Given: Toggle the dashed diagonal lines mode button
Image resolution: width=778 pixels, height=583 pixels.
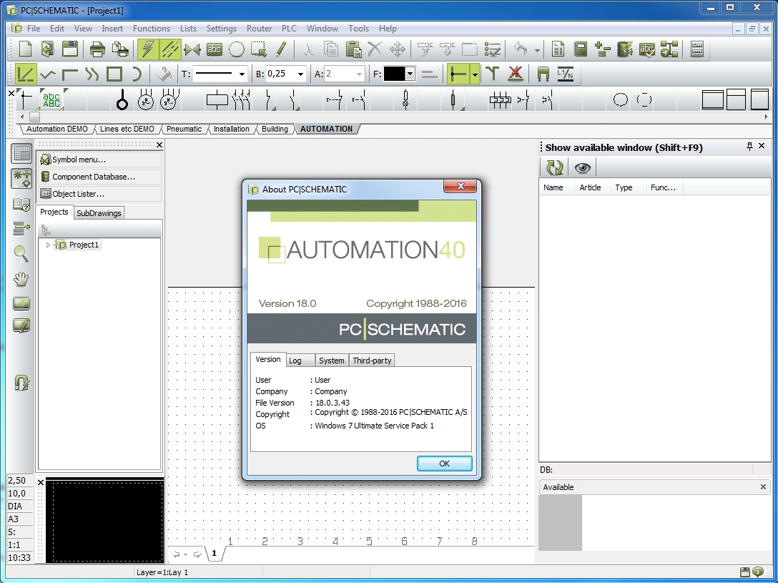Looking at the screenshot, I should click(169, 49).
